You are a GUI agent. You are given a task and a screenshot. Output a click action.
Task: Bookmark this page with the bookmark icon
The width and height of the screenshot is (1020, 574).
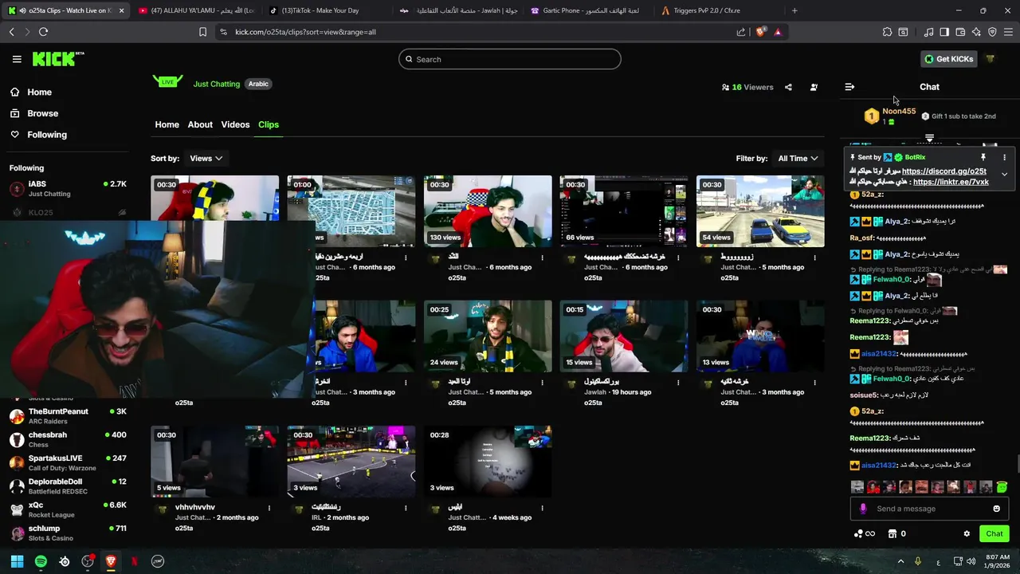tap(202, 32)
